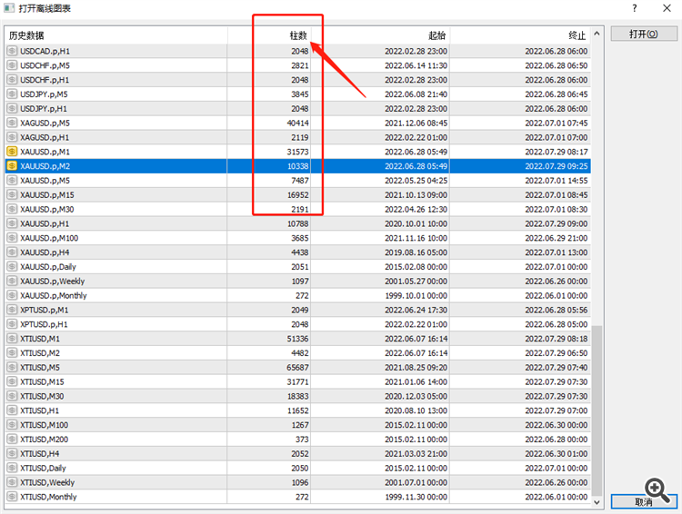Select the XTIUSD,M200 entry name

click(44, 439)
